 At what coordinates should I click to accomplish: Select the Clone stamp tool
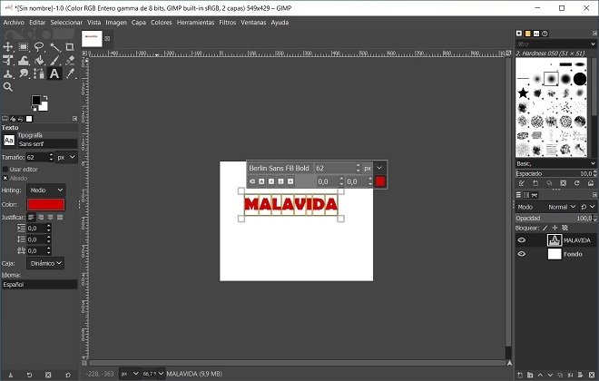pyautogui.click(x=7, y=73)
